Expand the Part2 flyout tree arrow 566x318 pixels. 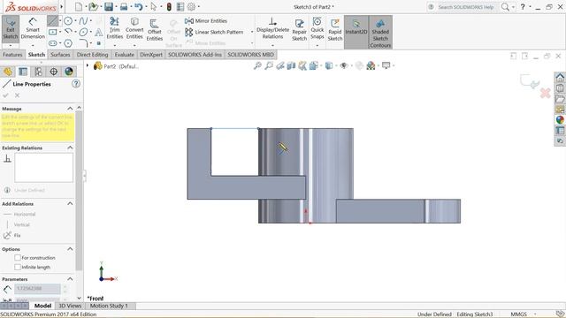tap(87, 65)
